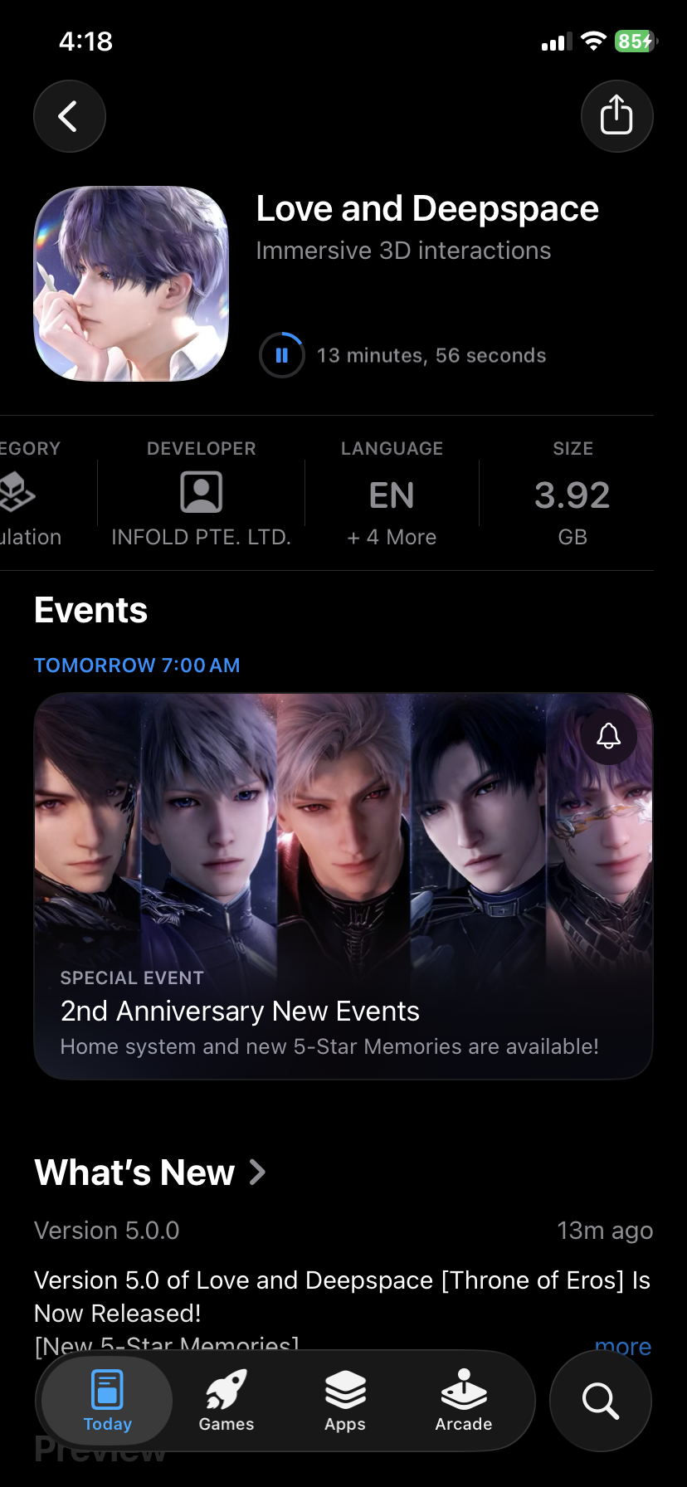Open the Apps tab
Image resolution: width=687 pixels, height=1487 pixels.
point(345,1401)
